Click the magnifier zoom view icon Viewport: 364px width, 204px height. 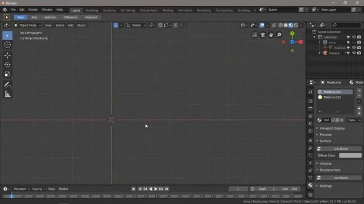(x=279, y=35)
